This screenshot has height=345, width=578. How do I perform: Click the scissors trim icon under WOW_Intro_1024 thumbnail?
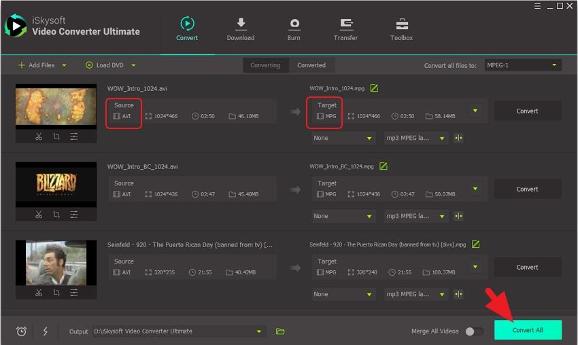pyautogui.click(x=39, y=137)
